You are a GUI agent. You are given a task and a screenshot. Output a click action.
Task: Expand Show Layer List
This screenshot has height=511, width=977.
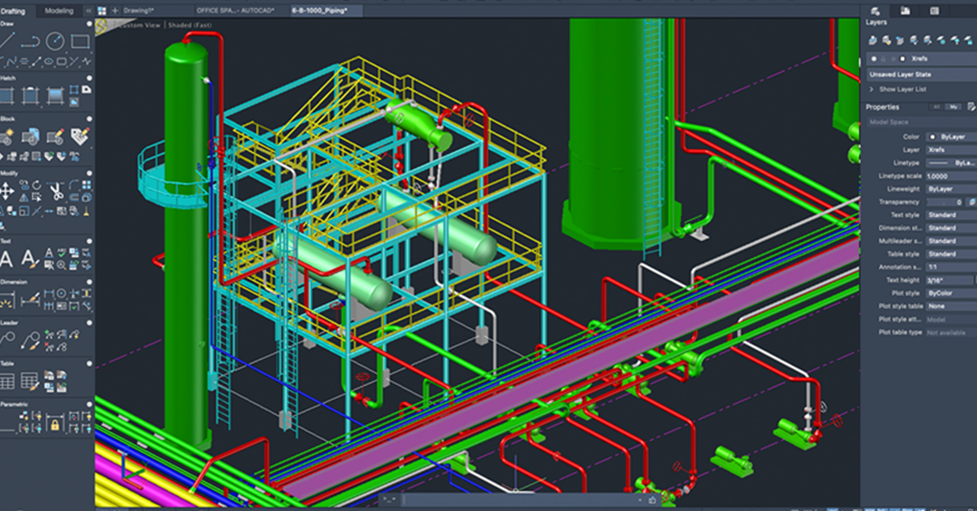point(896,90)
